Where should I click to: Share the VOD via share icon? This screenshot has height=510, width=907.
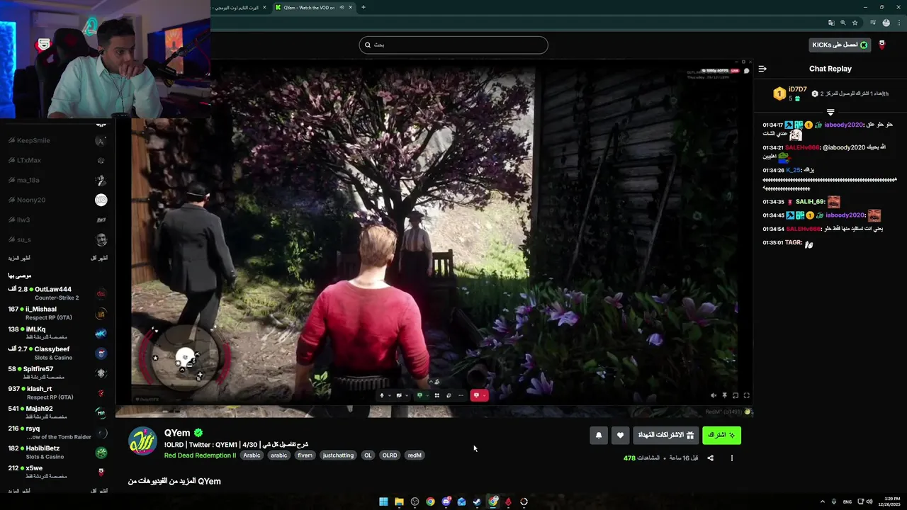point(711,458)
